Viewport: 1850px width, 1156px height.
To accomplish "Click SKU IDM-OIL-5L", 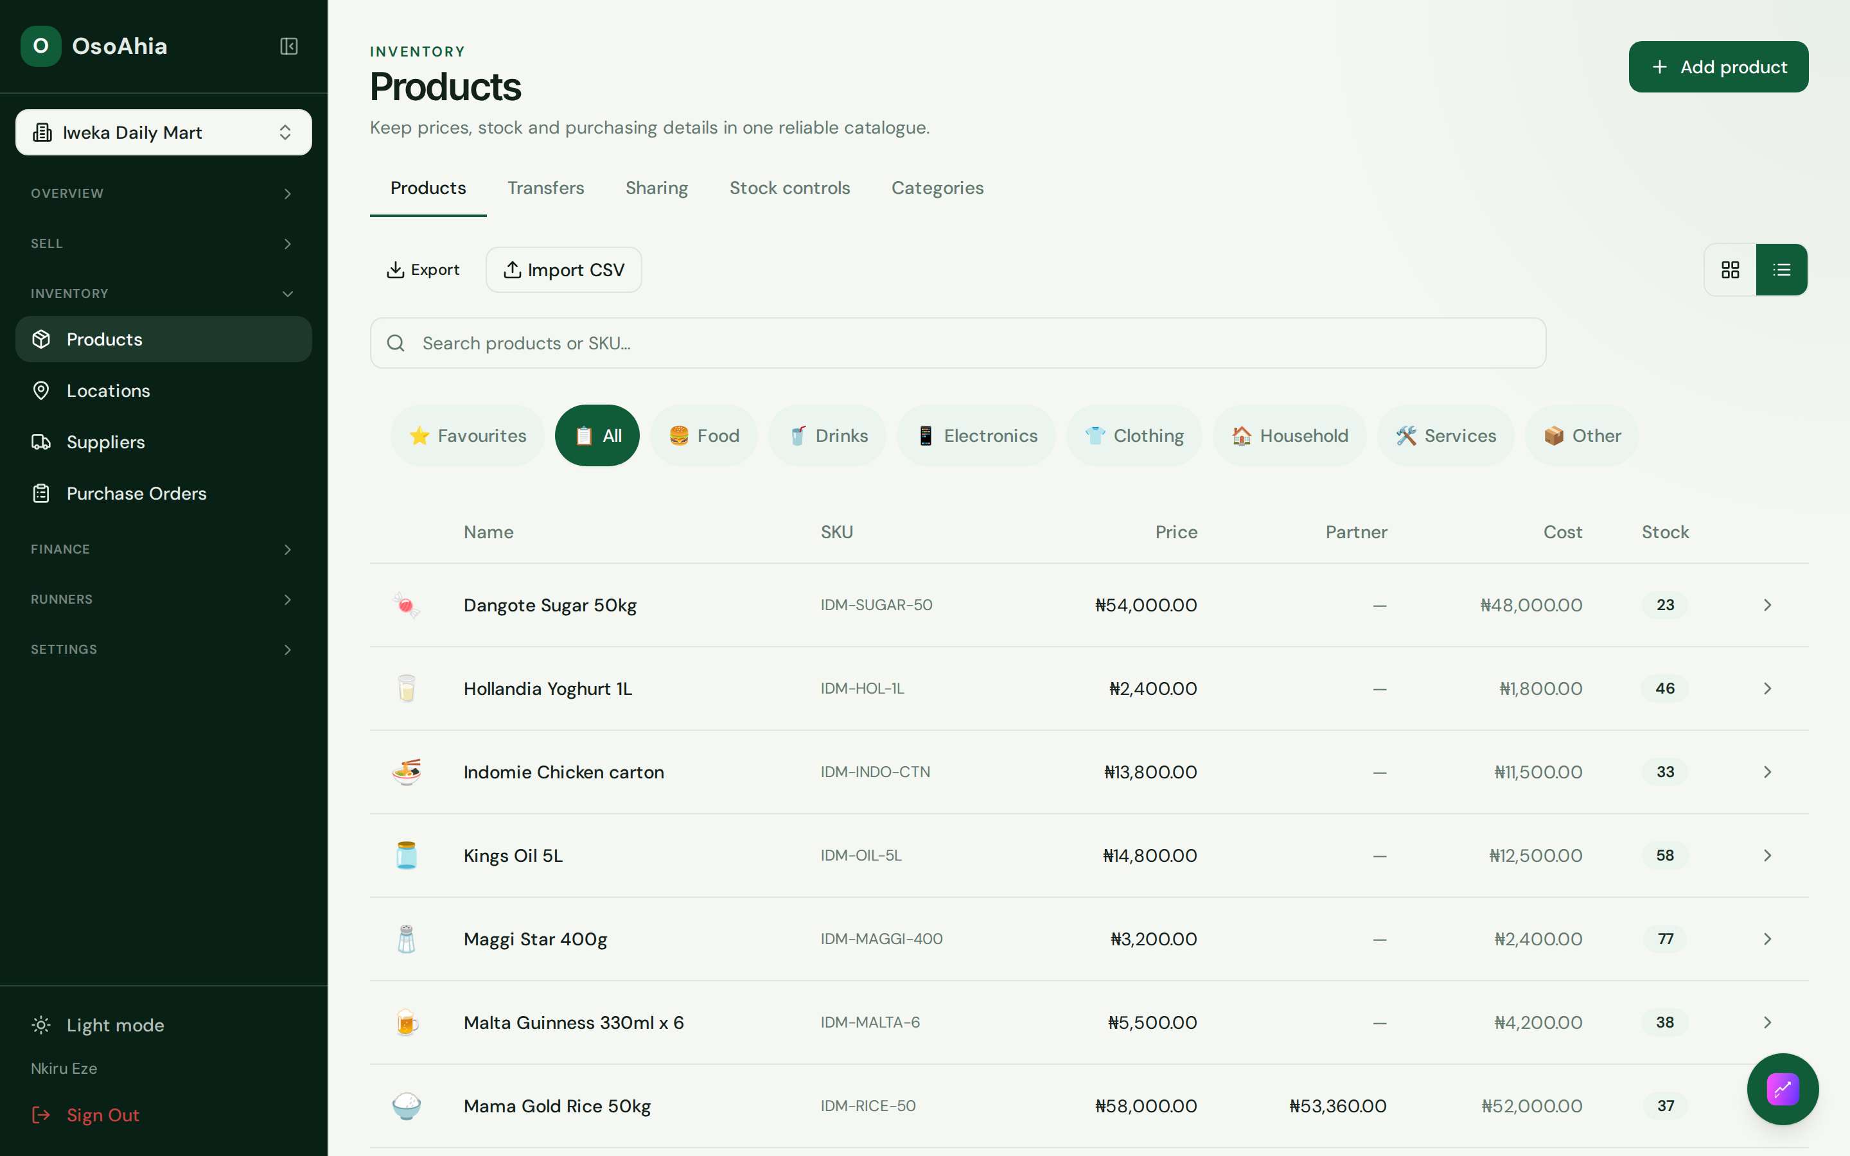I will point(861,855).
